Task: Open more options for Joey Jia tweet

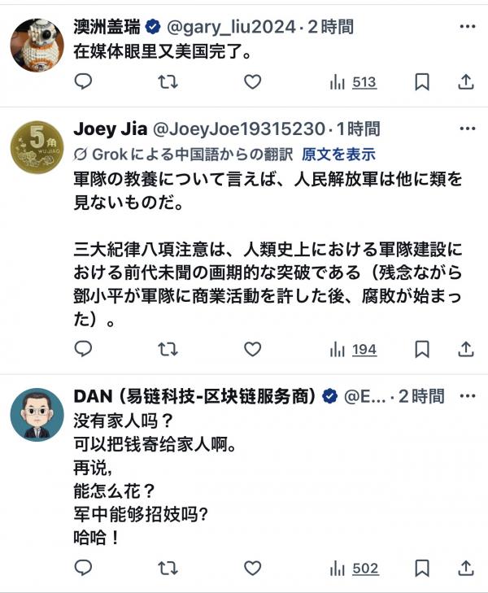Action: pyautogui.click(x=467, y=129)
